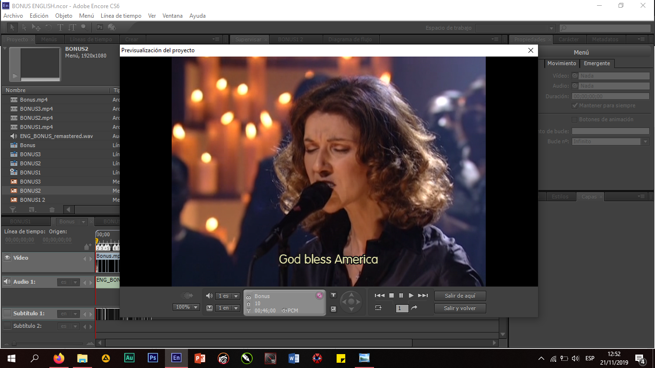
Task: Toggle the Mantener para siempre checkbox
Action: (x=575, y=105)
